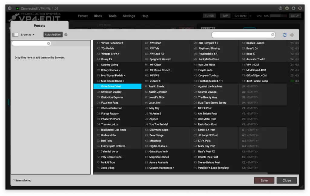
Task: Open the Browser dropdown
Action: click(28, 35)
